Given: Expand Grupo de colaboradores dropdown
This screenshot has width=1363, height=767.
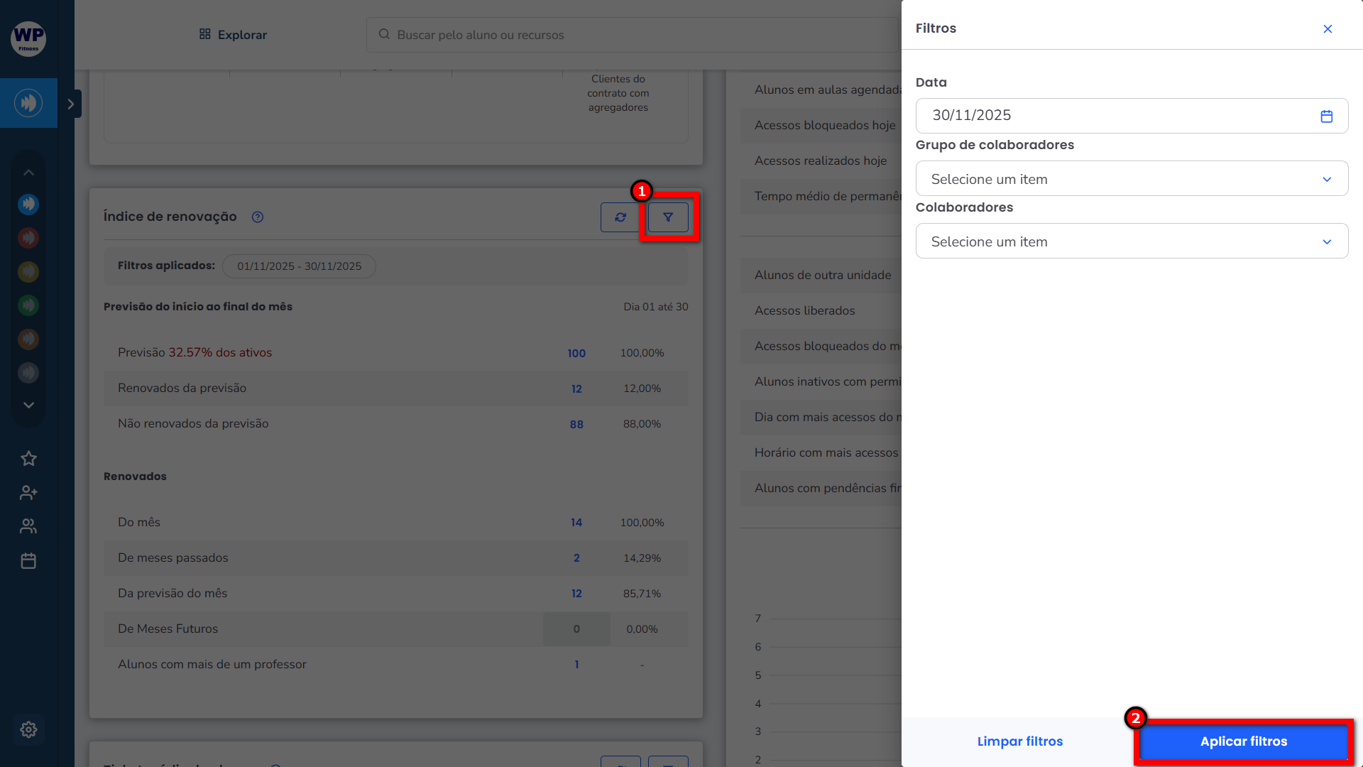Looking at the screenshot, I should tap(1132, 179).
